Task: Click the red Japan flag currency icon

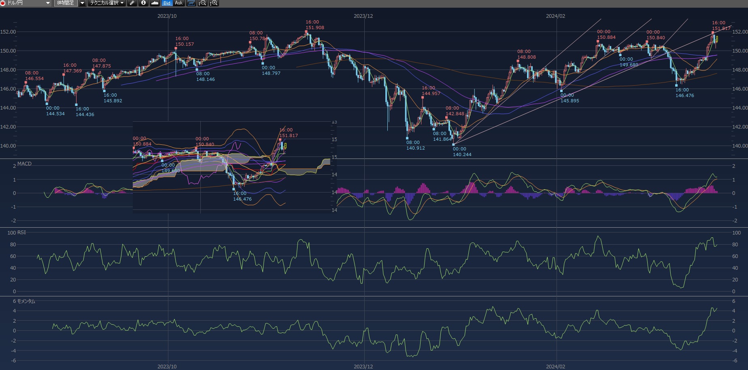Action: tap(3, 3)
